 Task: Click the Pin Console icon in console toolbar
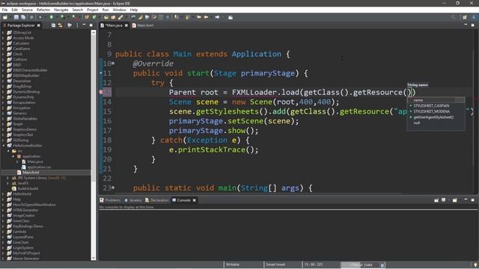click(x=436, y=200)
